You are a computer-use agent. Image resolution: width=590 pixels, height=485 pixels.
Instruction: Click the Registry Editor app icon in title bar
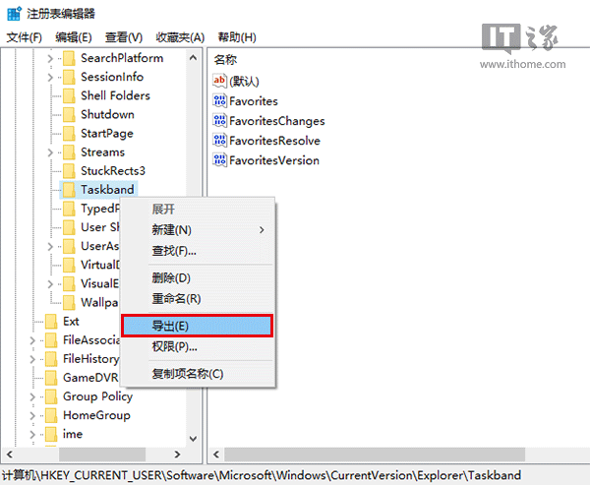[12, 13]
